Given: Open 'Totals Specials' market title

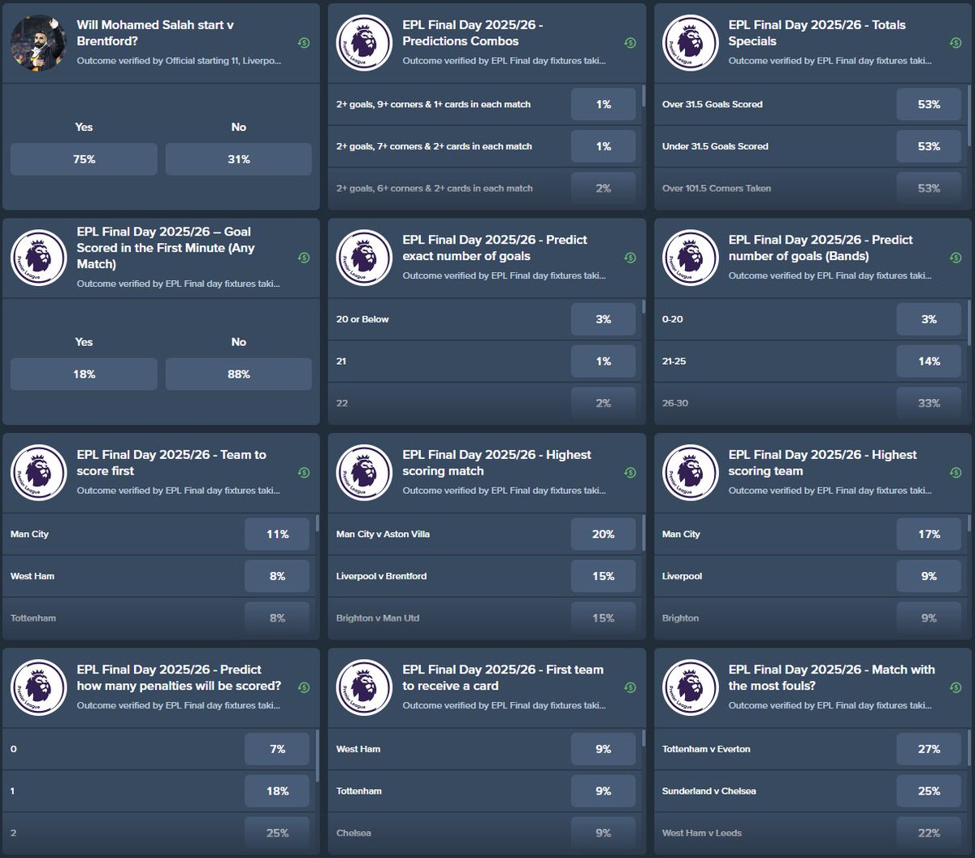Looking at the screenshot, I should click(x=817, y=32).
